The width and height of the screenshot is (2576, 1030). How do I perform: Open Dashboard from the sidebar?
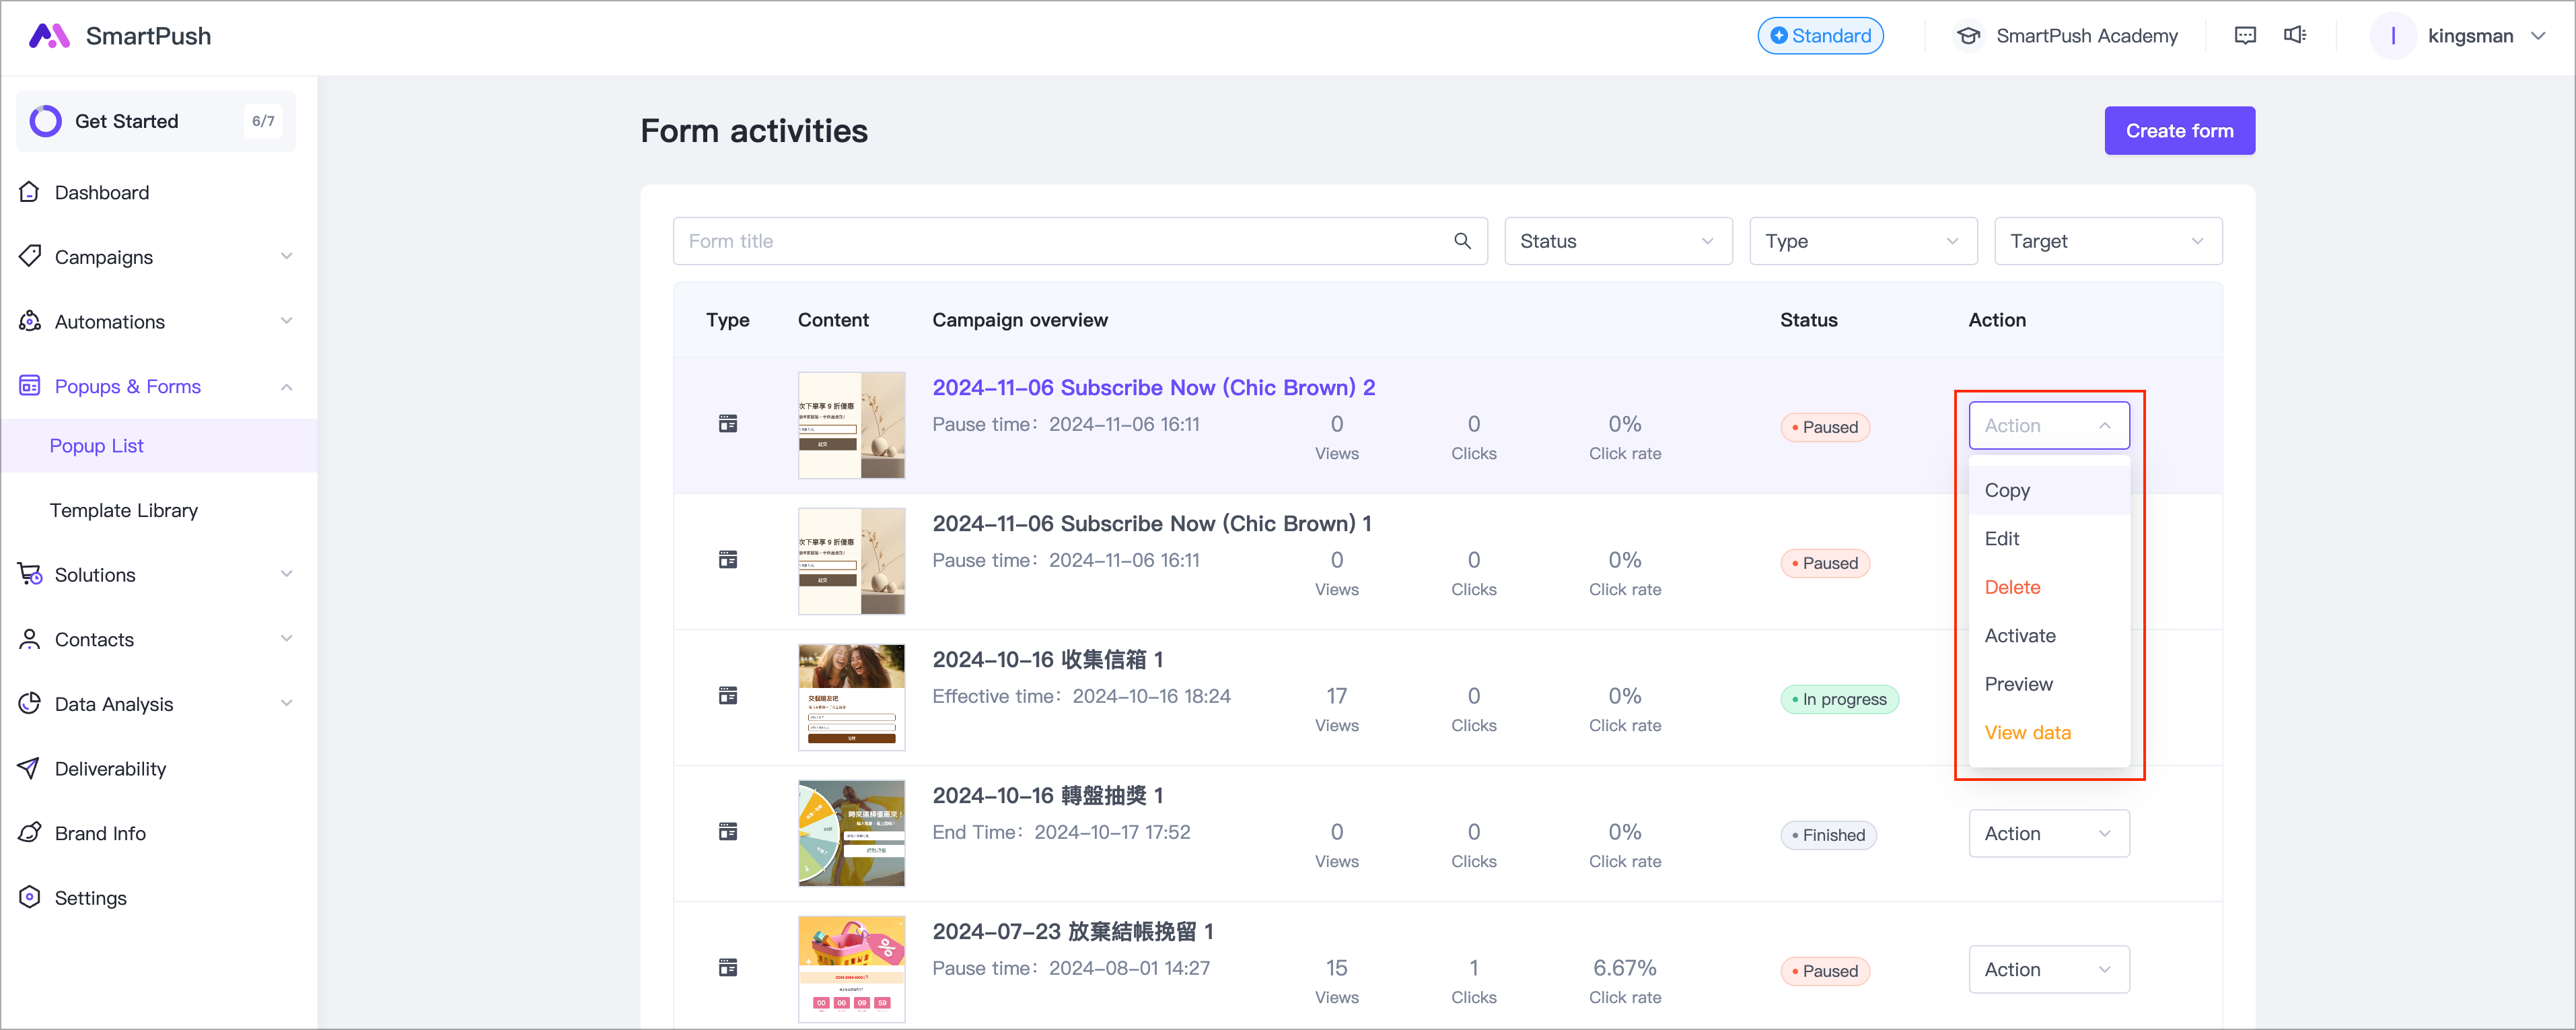[101, 192]
